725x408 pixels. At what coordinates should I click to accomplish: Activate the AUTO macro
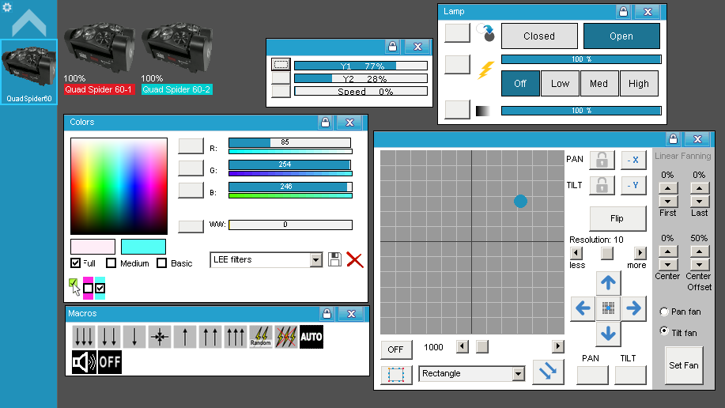(x=312, y=336)
